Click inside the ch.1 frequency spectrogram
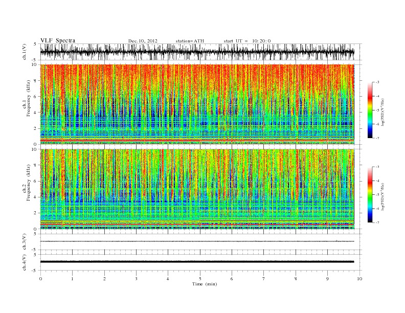 197,104
